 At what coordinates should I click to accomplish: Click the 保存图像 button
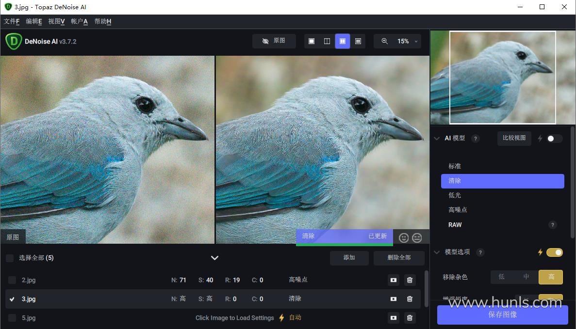tap(502, 314)
